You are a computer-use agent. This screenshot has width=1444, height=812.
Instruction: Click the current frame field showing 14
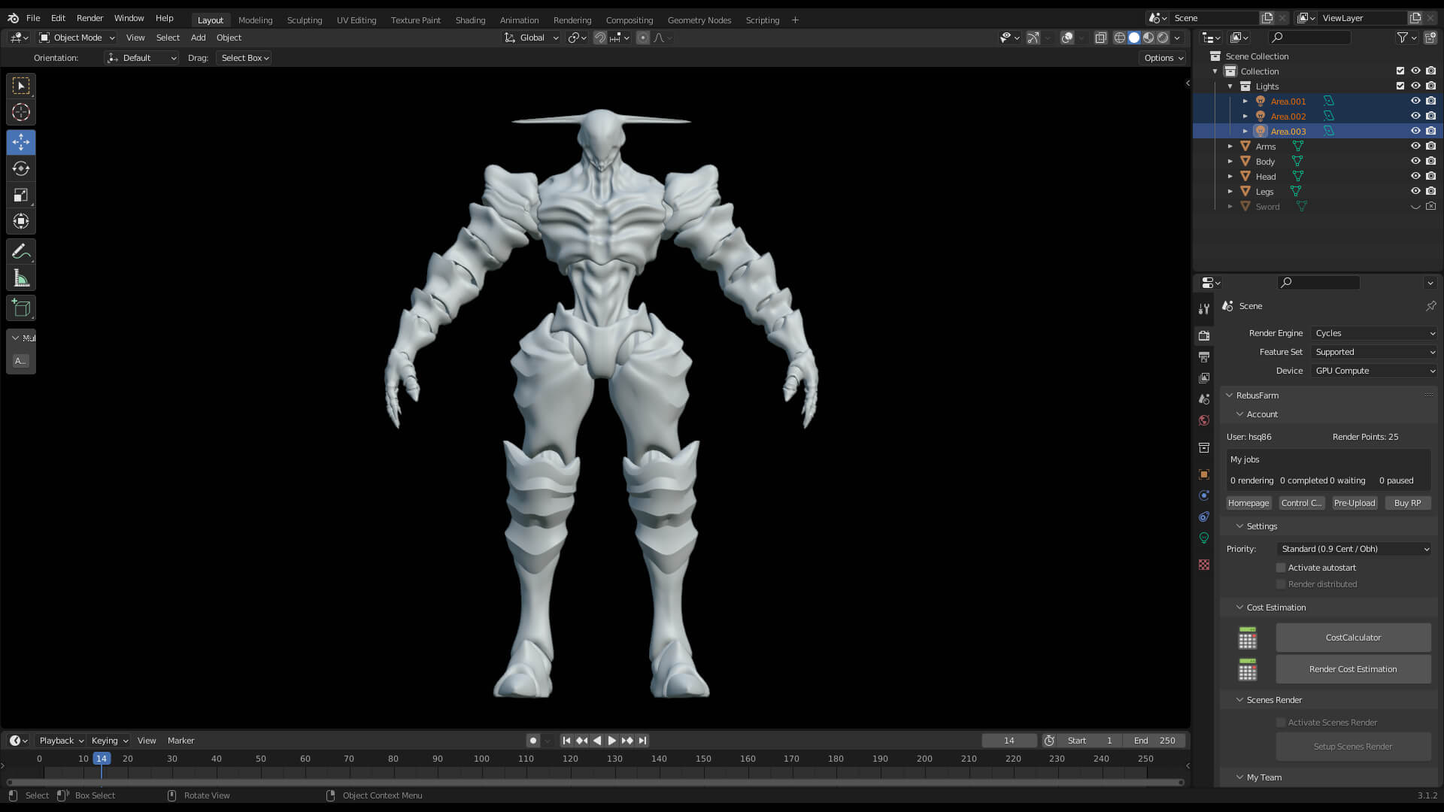1009,741
